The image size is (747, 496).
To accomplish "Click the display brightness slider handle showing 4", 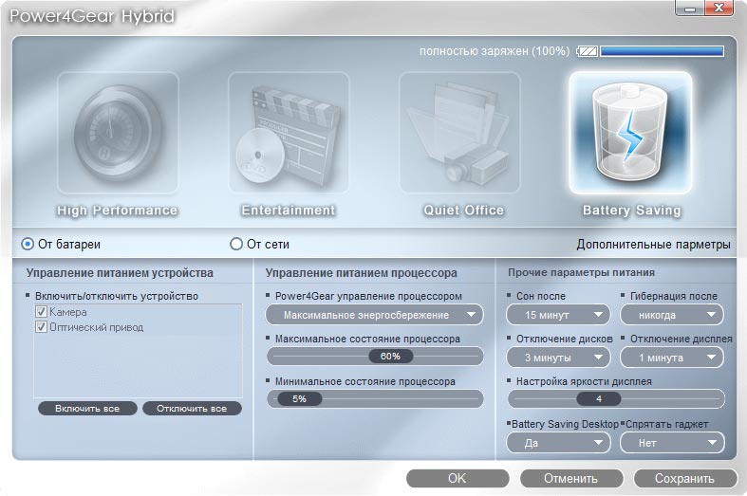I will coord(599,399).
